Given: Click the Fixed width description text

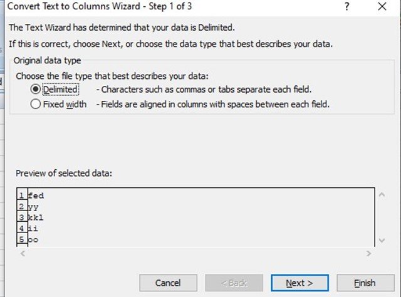Looking at the screenshot, I should (x=213, y=105).
